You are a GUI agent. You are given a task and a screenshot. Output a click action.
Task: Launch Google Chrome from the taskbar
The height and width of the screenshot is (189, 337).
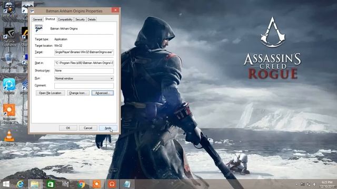click(81, 184)
